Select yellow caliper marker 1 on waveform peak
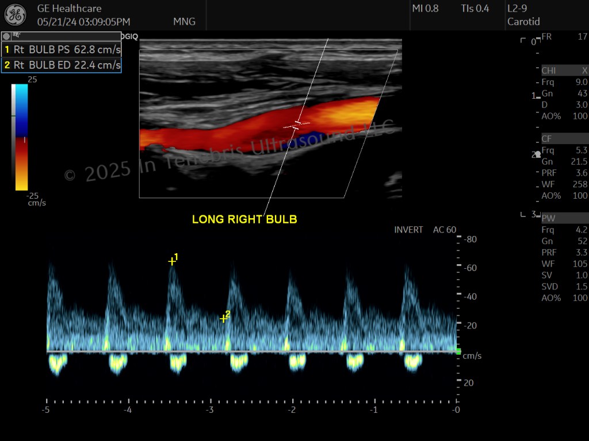589x441 pixels. (x=172, y=261)
